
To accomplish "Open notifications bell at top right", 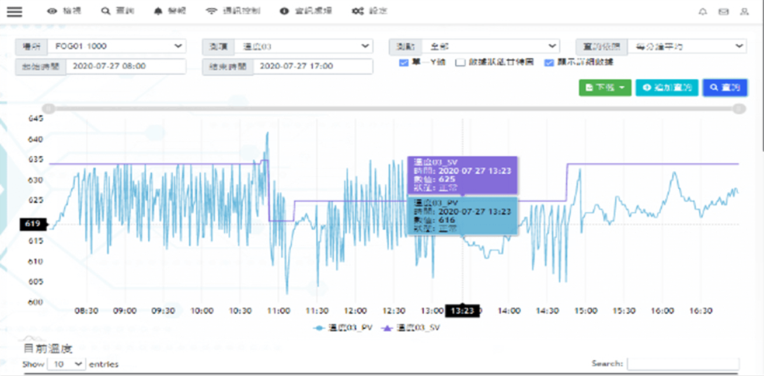I will (x=703, y=12).
